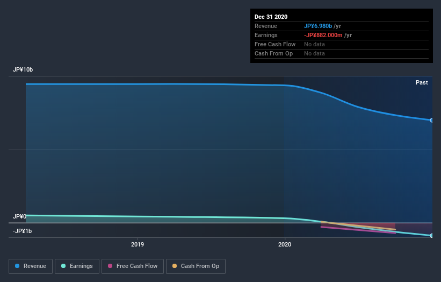Click the 2019 x-axis label
This screenshot has width=441, height=282.
[138, 244]
